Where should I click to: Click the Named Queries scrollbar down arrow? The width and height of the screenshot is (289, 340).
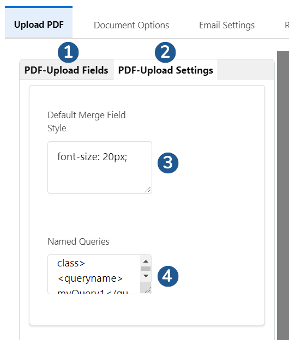(x=146, y=276)
